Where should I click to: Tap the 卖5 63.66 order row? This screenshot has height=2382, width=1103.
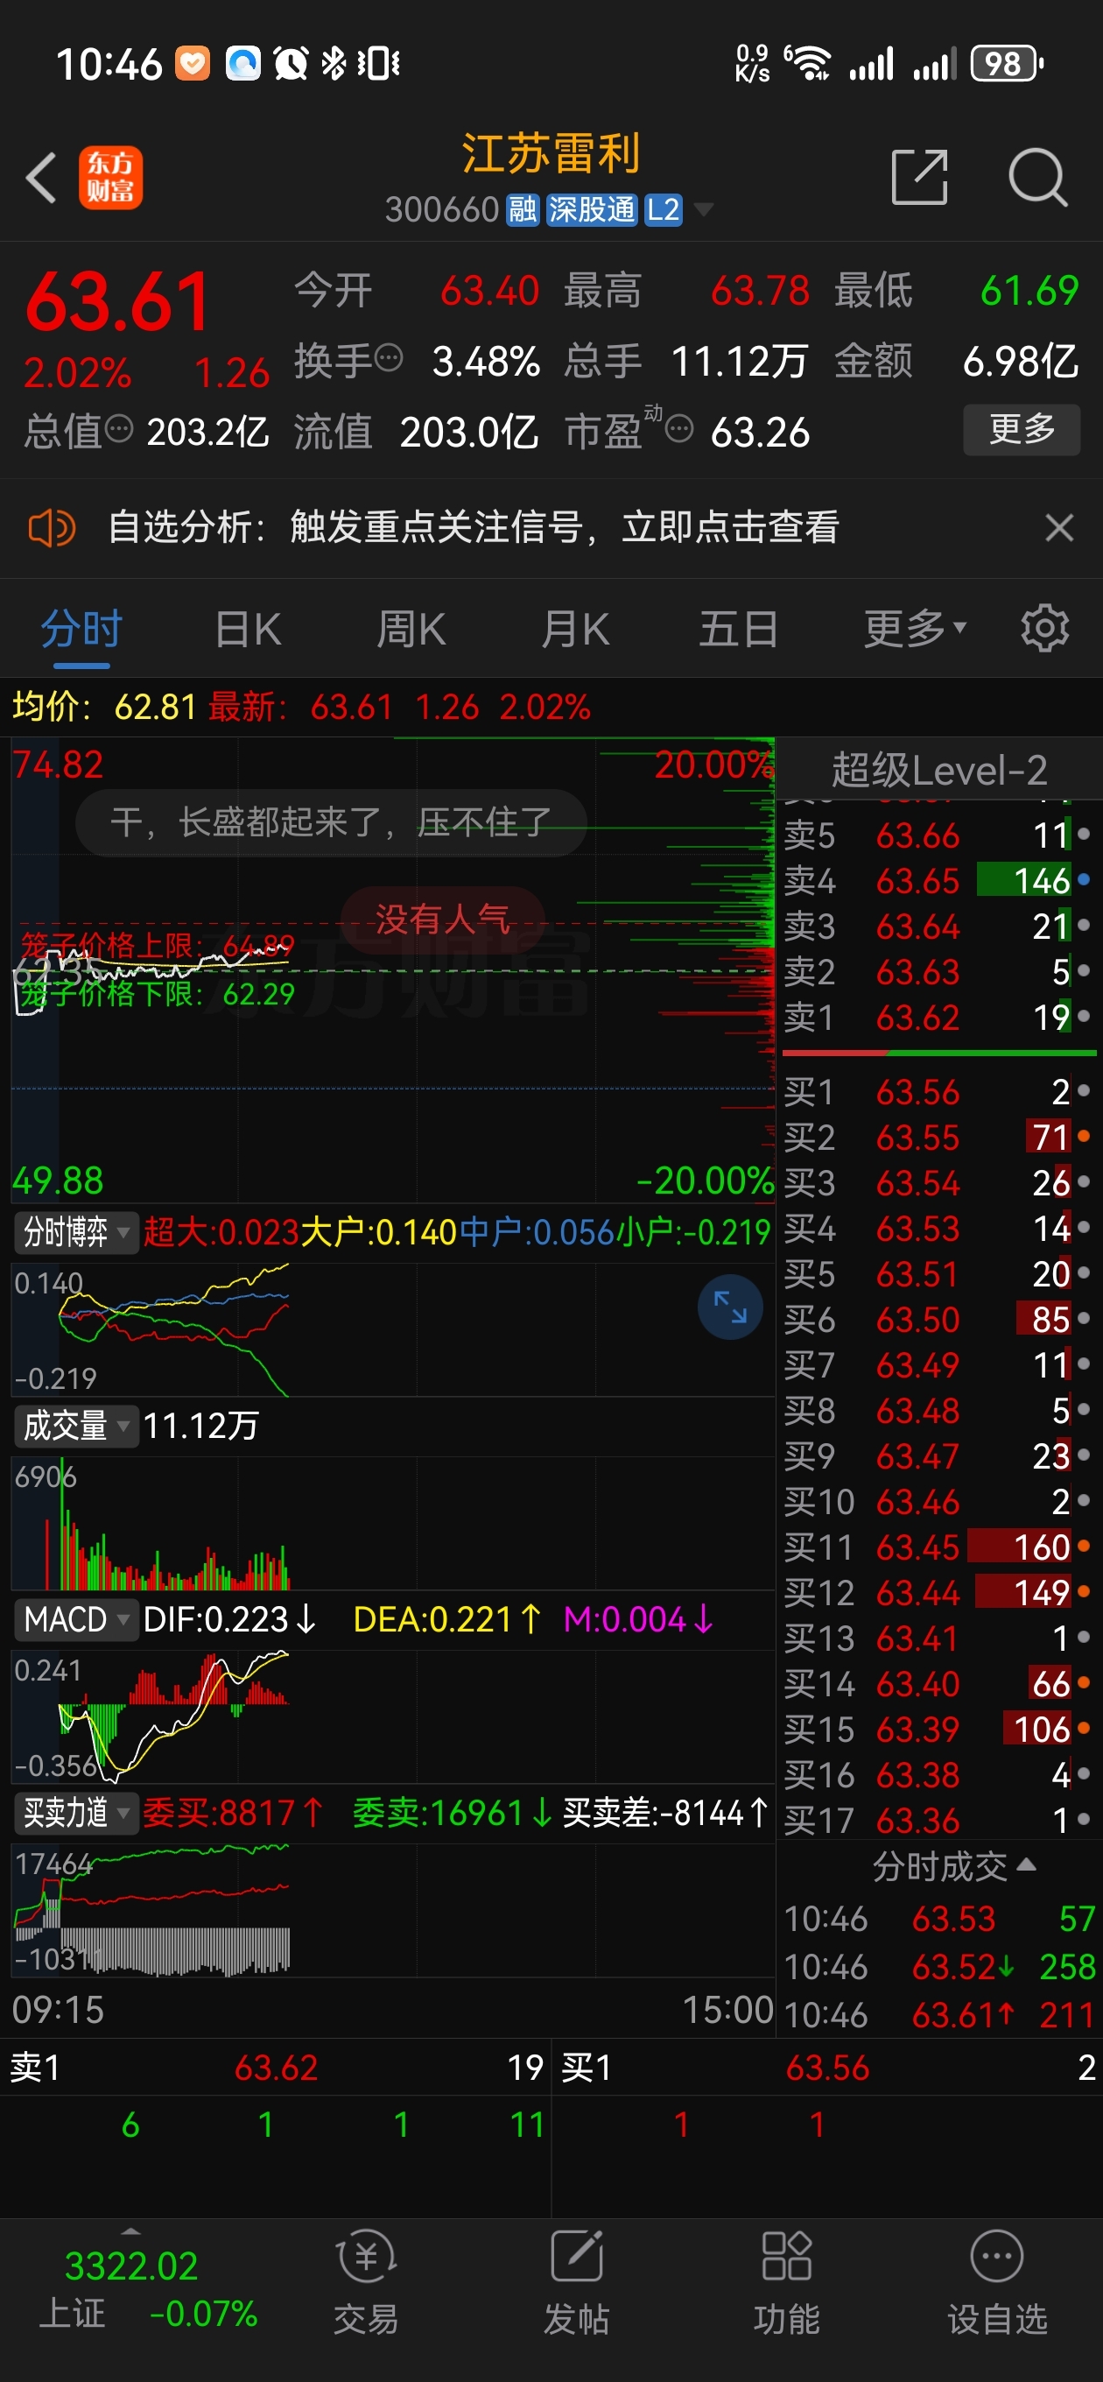tap(938, 835)
